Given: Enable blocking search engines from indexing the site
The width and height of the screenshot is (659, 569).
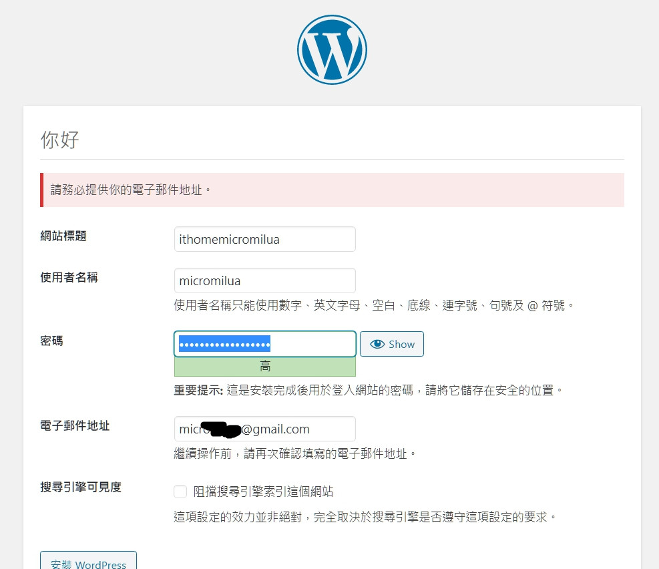Looking at the screenshot, I should 180,492.
